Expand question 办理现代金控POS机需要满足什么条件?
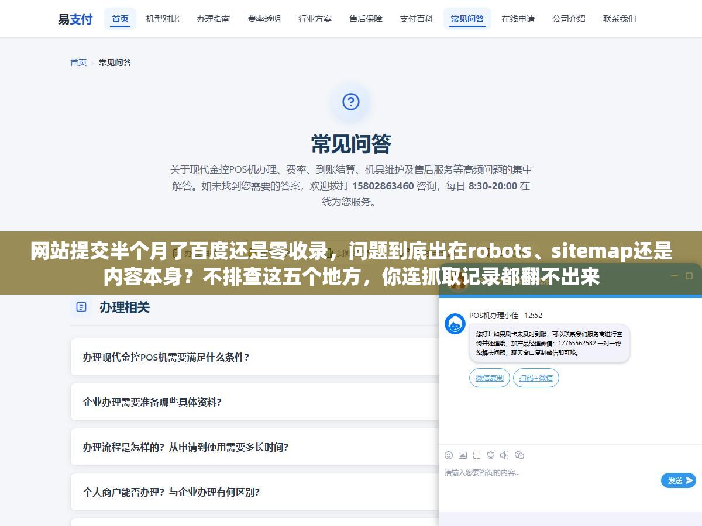This screenshot has height=526, width=702. coord(254,357)
